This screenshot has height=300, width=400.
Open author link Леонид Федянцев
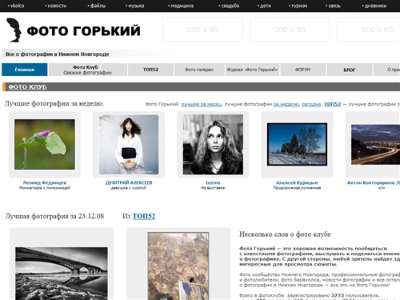click(x=45, y=182)
